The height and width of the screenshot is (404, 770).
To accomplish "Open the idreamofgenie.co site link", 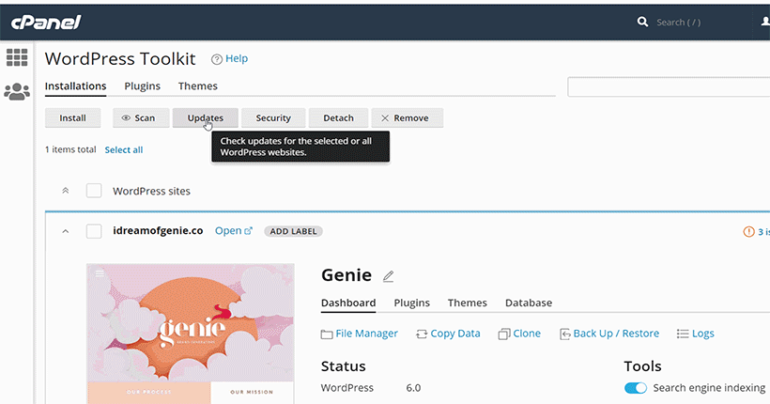I will (x=234, y=230).
